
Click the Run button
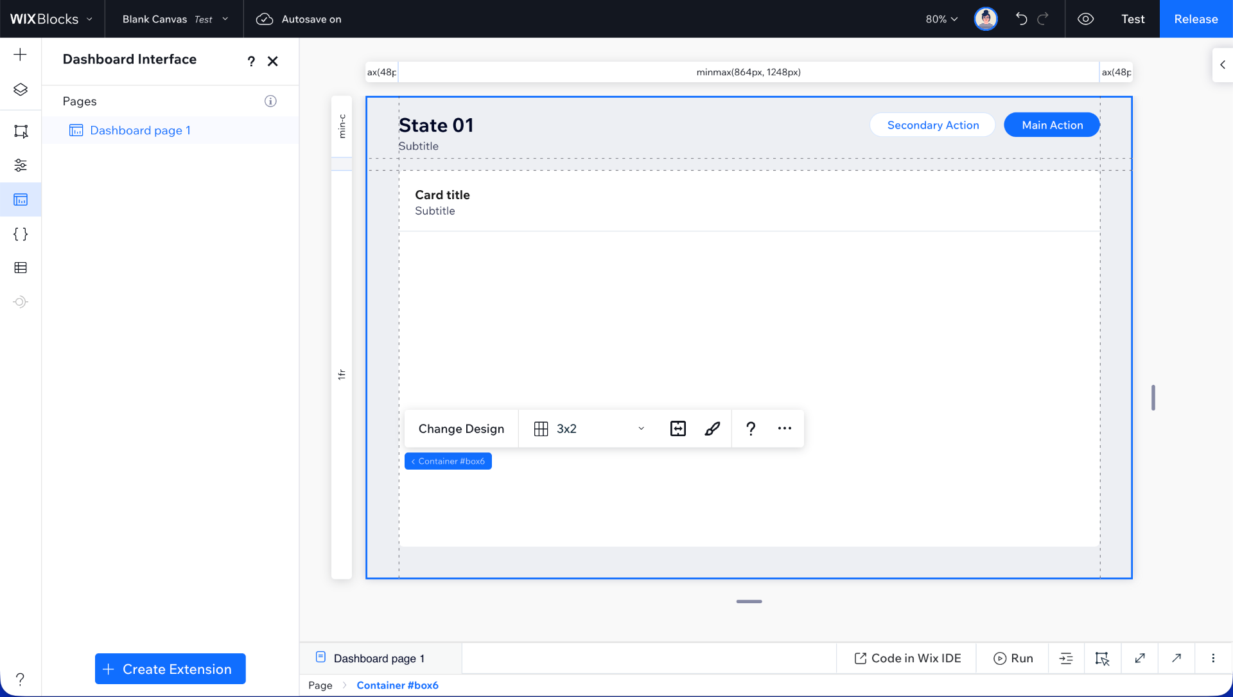click(x=1013, y=658)
